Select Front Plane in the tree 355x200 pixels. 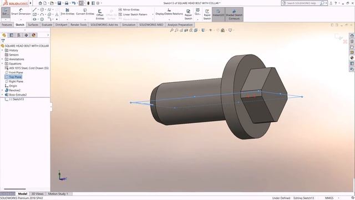(14, 73)
